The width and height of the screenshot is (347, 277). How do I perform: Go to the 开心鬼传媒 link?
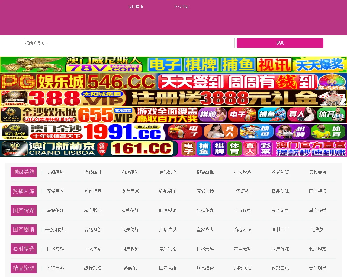click(x=55, y=230)
